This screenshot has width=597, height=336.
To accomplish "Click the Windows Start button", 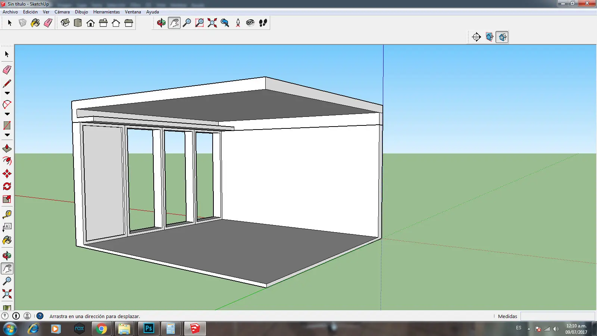I will click(10, 329).
